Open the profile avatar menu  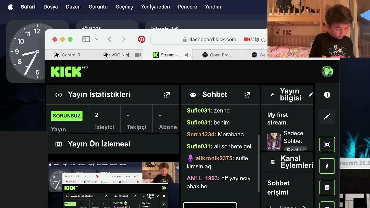(x=327, y=72)
